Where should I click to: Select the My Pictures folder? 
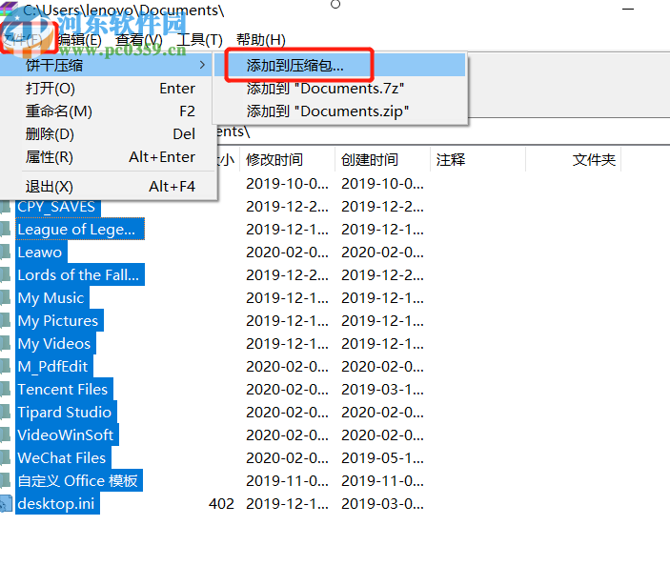59,321
